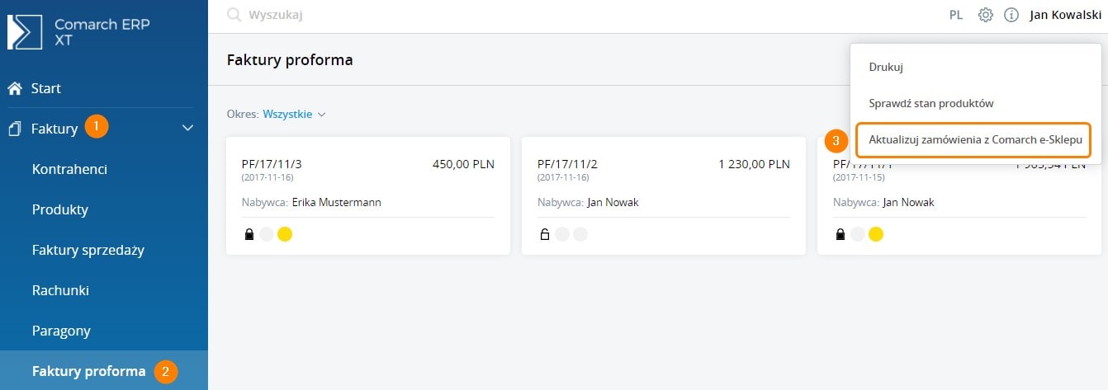
Task: Click the Comarch ERP XT logo icon
Action: (25, 32)
